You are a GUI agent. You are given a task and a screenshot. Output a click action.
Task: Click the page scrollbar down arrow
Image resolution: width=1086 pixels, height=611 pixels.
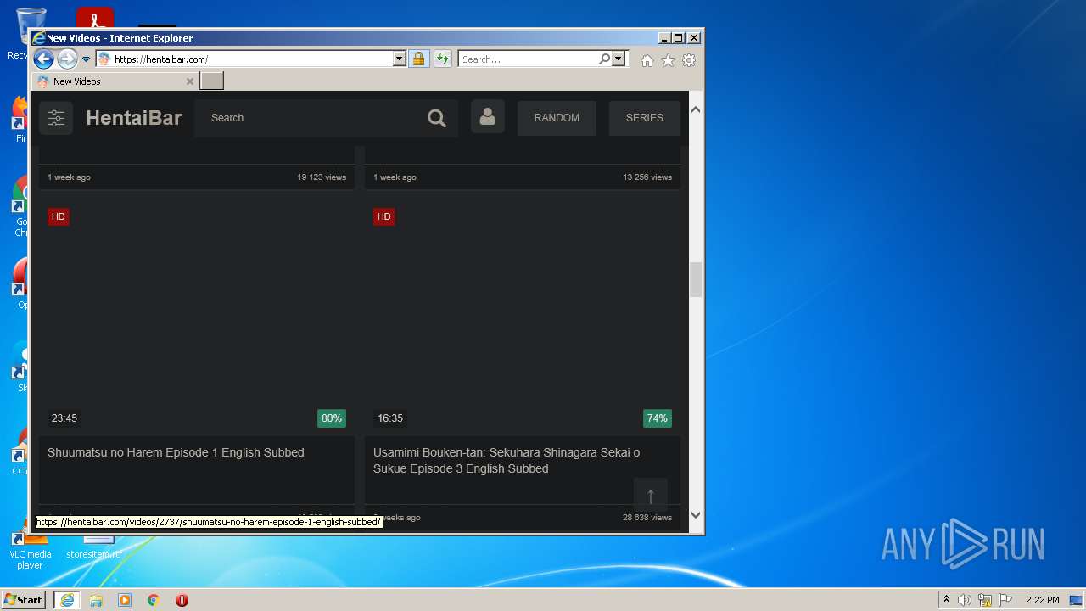[696, 514]
